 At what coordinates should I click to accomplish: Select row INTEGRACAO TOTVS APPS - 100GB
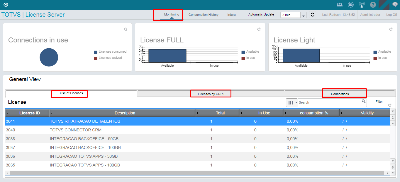[x=197, y=165]
